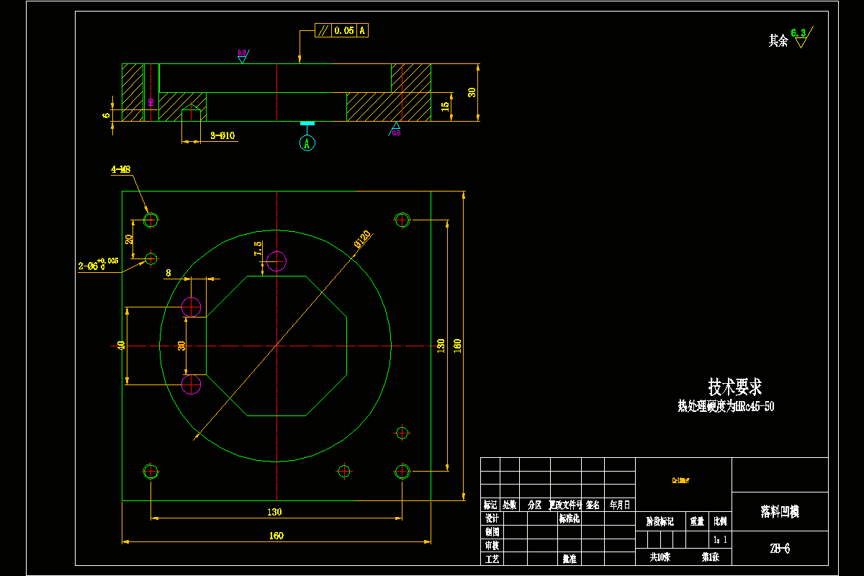Screen dimensions: 864x576
Task: Select the ZB-6 drawing number
Action: [780, 549]
